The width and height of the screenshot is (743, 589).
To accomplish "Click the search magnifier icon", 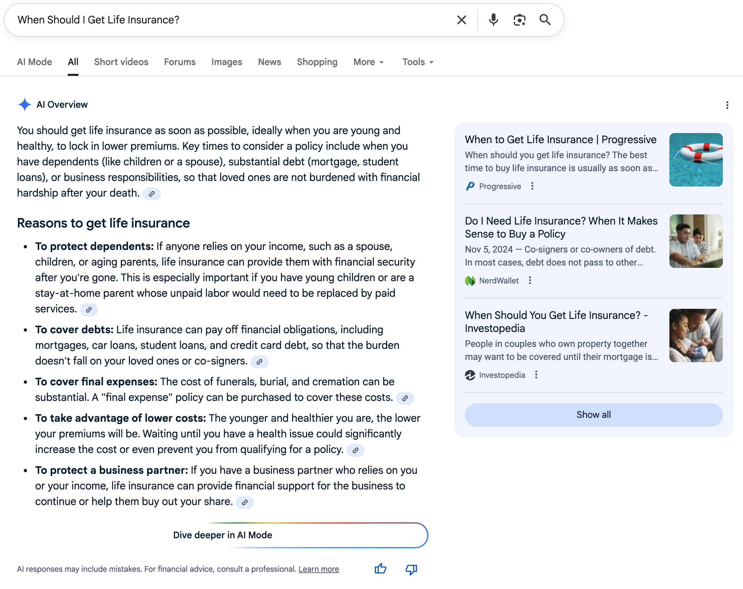I will (x=546, y=20).
